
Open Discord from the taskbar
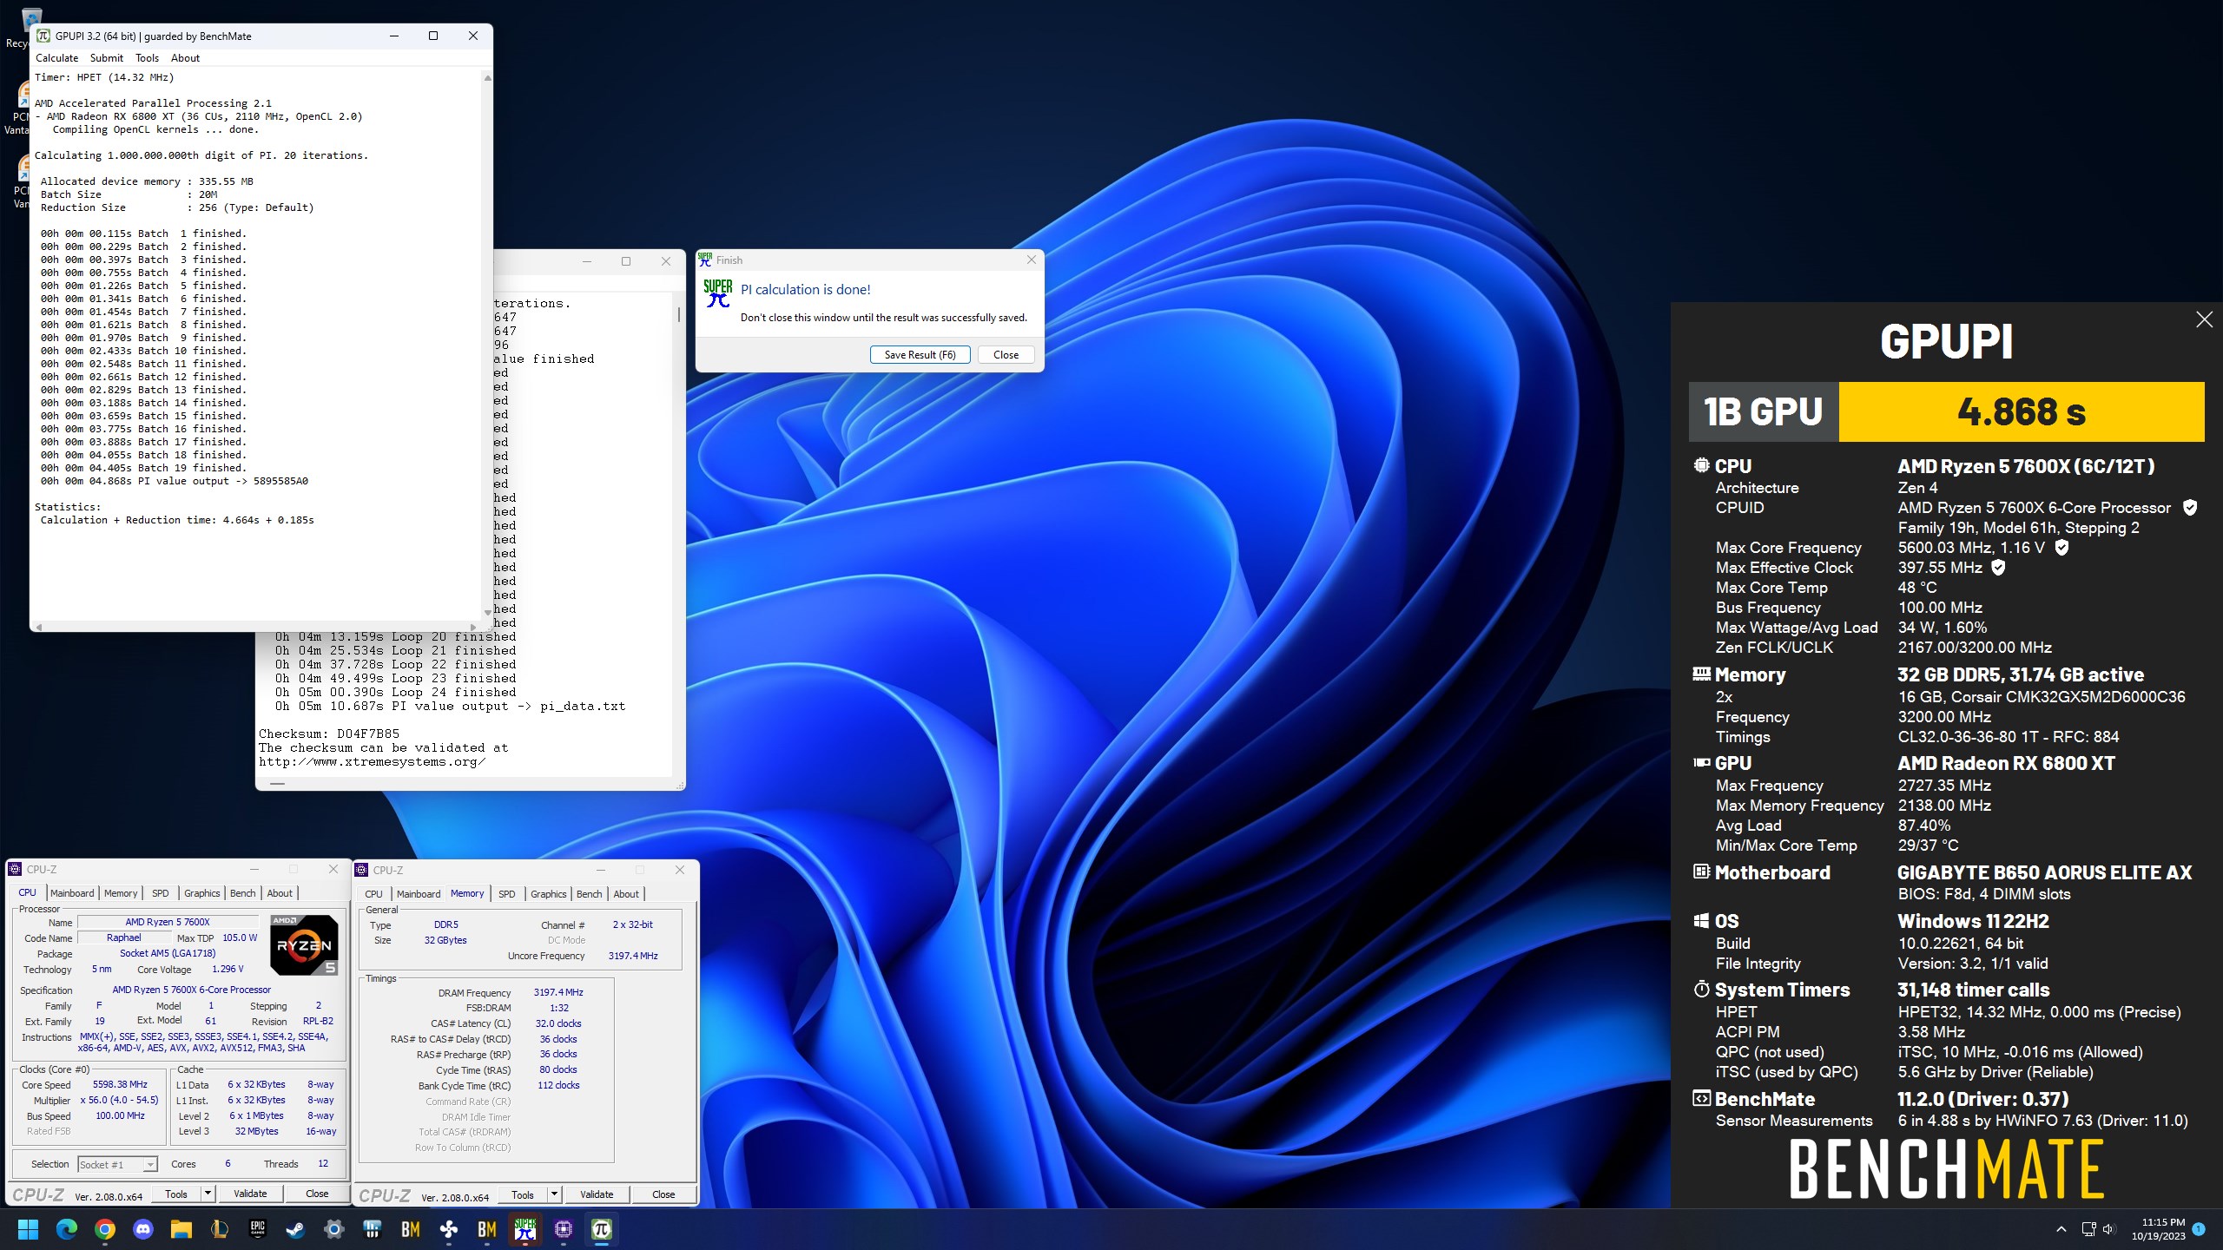[143, 1229]
